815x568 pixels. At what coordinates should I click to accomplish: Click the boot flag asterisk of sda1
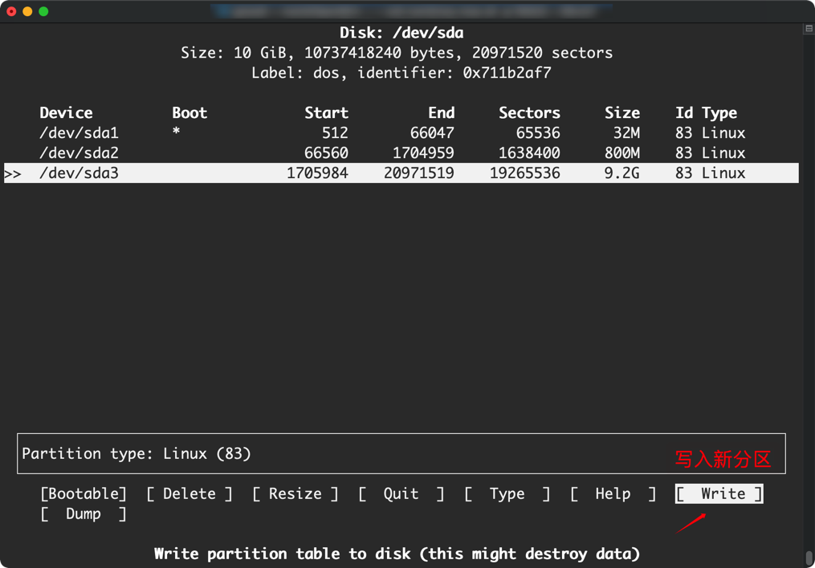coord(176,133)
